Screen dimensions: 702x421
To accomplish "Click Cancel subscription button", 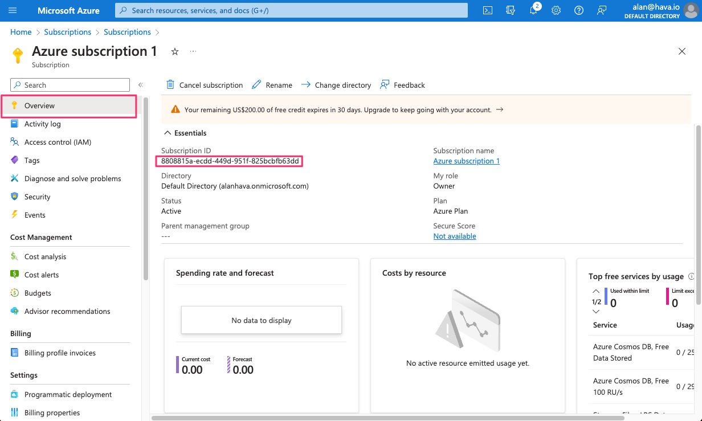I will [205, 85].
